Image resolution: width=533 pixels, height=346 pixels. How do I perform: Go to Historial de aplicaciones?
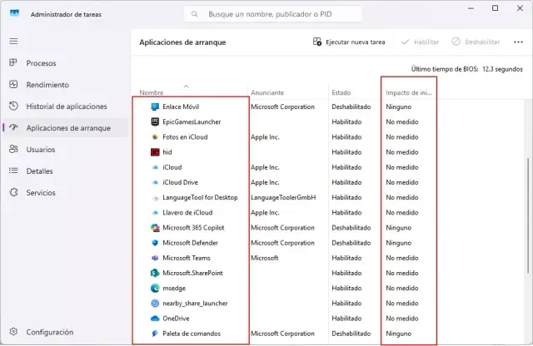[66, 106]
